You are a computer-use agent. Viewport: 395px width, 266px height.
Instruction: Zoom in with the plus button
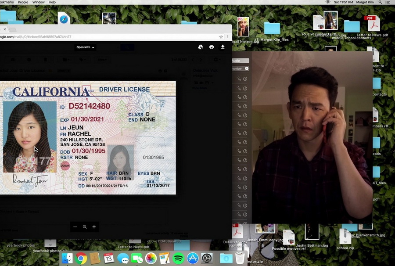pyautogui.click(x=94, y=227)
